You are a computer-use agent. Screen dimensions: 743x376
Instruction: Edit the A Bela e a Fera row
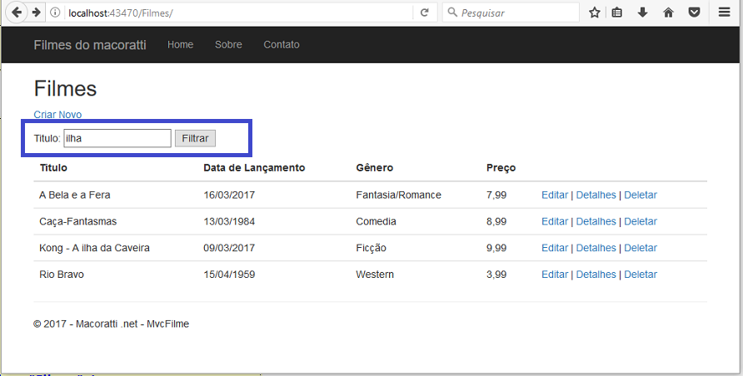pyautogui.click(x=555, y=195)
